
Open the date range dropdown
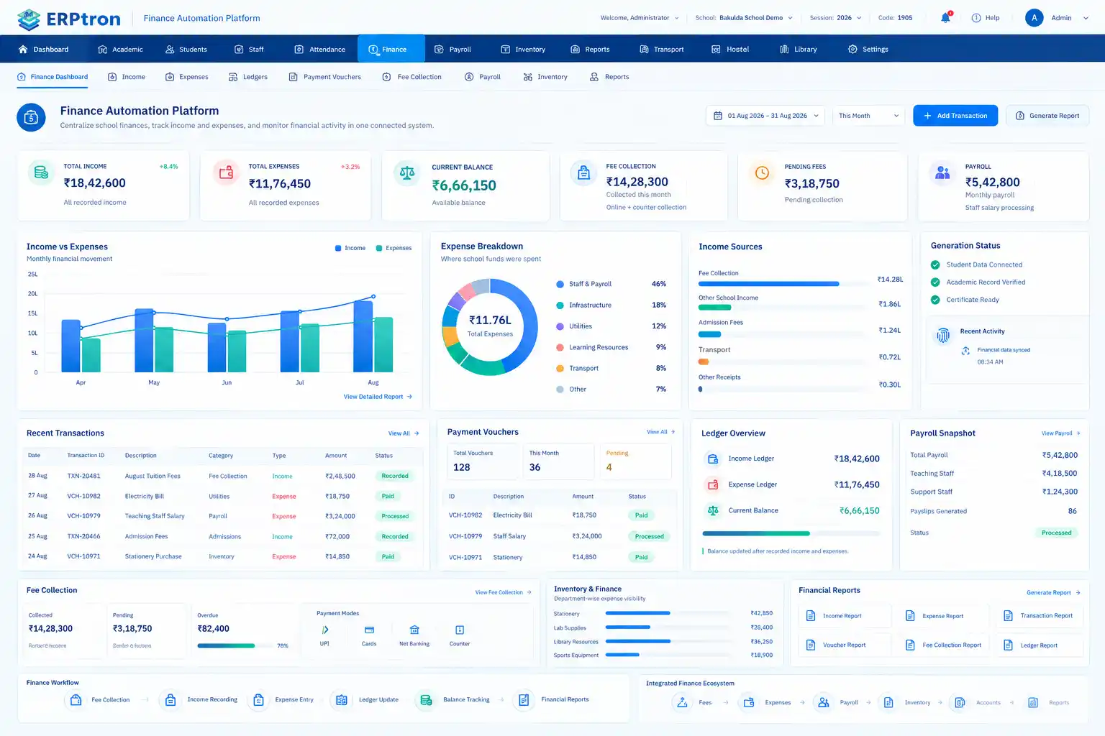[x=765, y=116]
